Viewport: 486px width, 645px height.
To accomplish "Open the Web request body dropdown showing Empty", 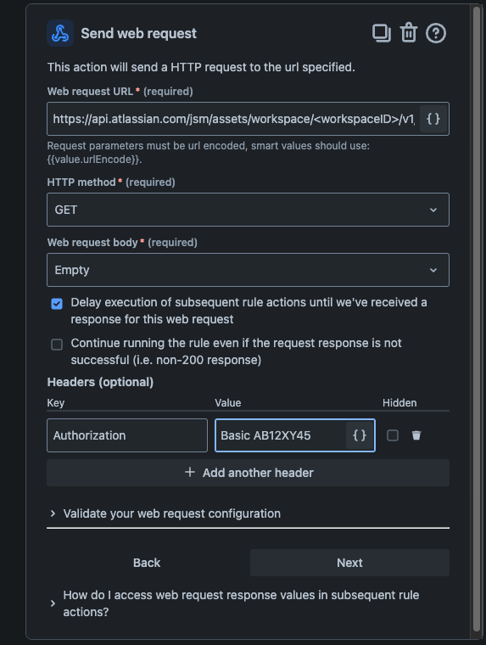I will click(x=248, y=270).
